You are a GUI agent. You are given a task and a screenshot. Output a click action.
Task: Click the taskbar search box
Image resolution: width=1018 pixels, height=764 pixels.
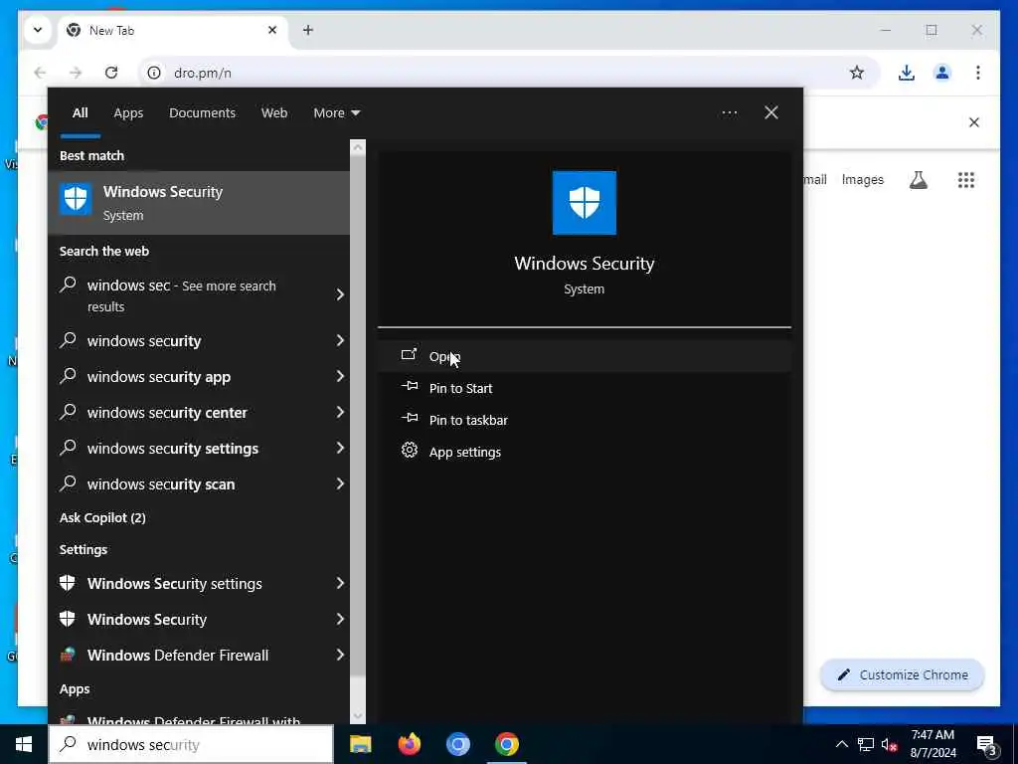[x=191, y=744]
